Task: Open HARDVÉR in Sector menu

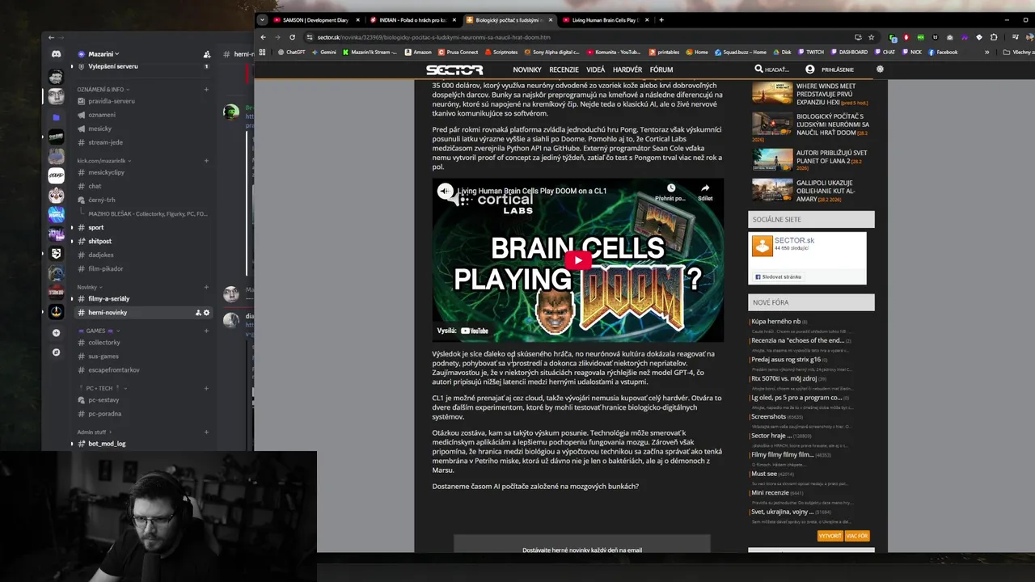Action: [x=627, y=70]
